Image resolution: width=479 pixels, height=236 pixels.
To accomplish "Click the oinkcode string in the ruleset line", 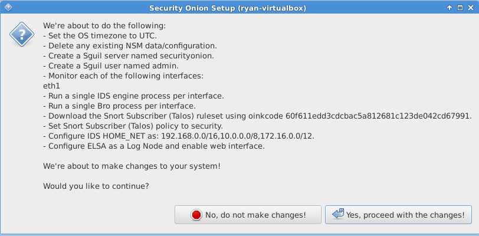I will pos(379,116).
